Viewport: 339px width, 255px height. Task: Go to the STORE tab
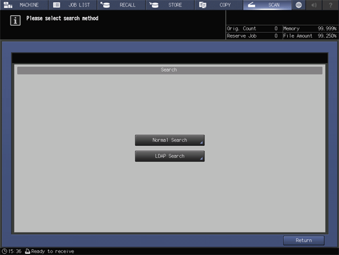pyautogui.click(x=170, y=5)
